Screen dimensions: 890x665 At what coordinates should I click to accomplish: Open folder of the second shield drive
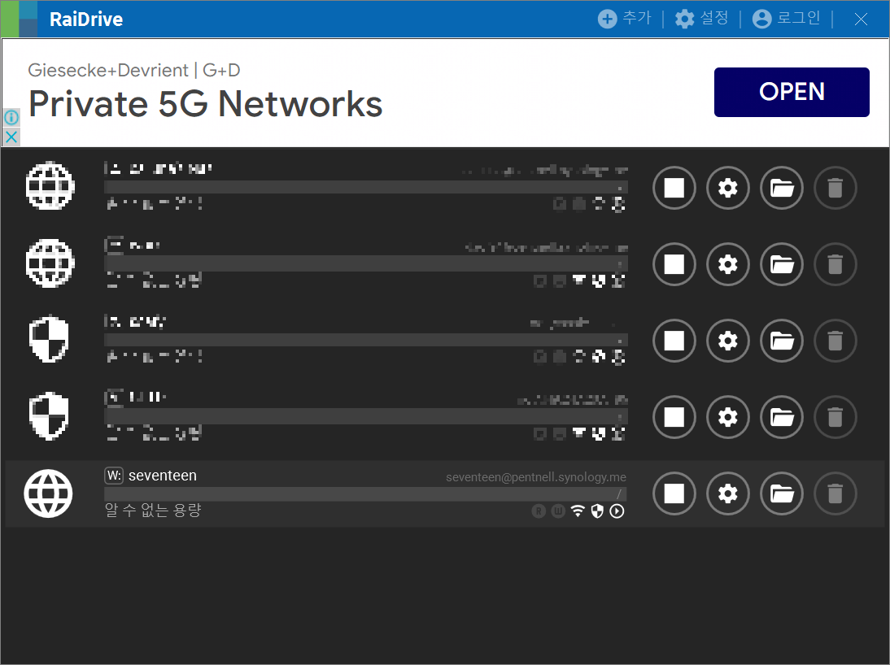pos(782,417)
